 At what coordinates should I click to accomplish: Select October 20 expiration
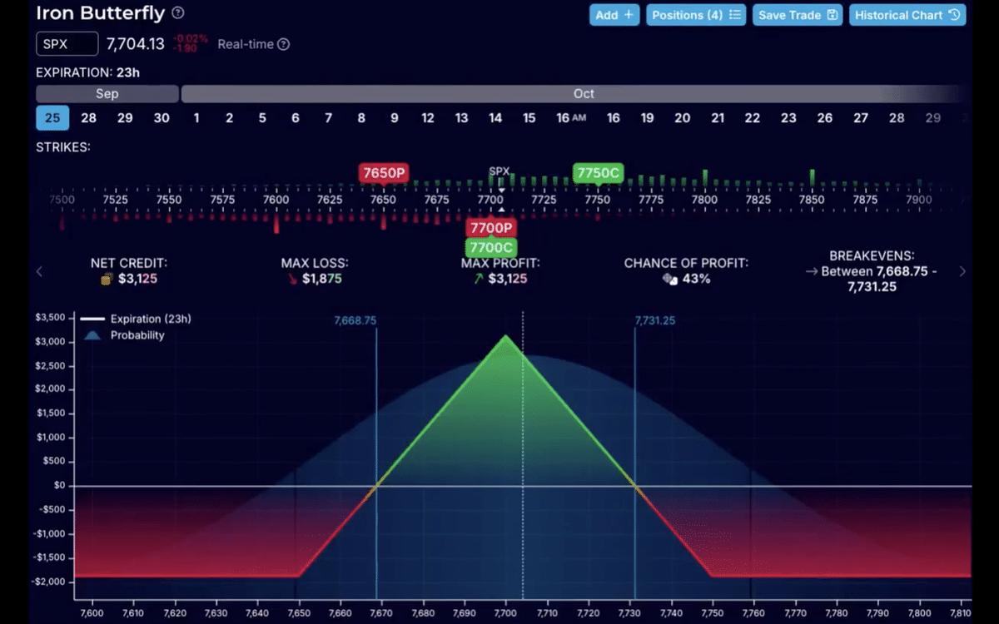683,118
